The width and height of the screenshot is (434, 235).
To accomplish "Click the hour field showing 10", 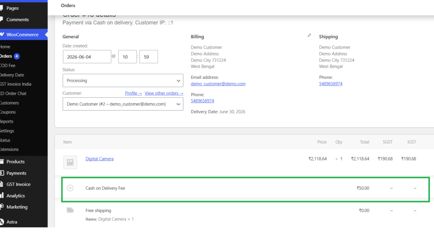I will click(x=127, y=57).
